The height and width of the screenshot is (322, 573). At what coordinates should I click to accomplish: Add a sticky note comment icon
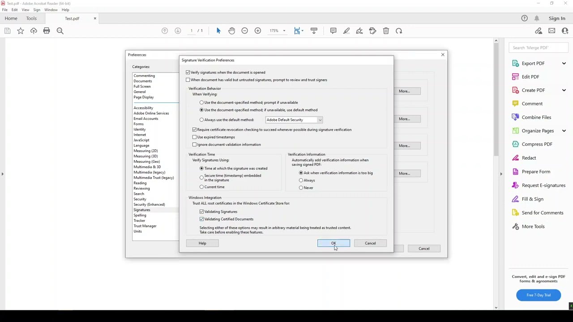click(333, 31)
